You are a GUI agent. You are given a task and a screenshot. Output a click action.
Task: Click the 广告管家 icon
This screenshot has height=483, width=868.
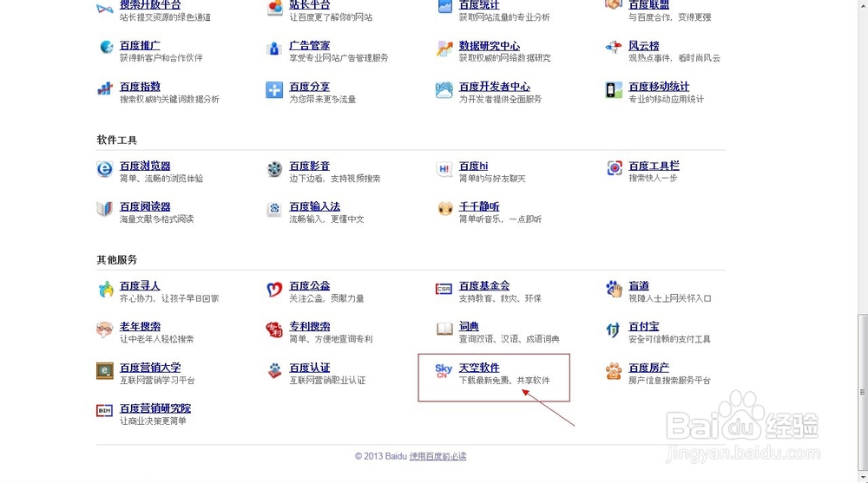pyautogui.click(x=274, y=49)
